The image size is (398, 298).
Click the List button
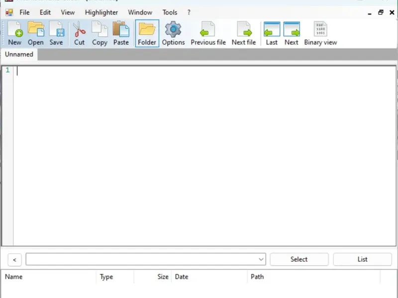tap(362, 259)
